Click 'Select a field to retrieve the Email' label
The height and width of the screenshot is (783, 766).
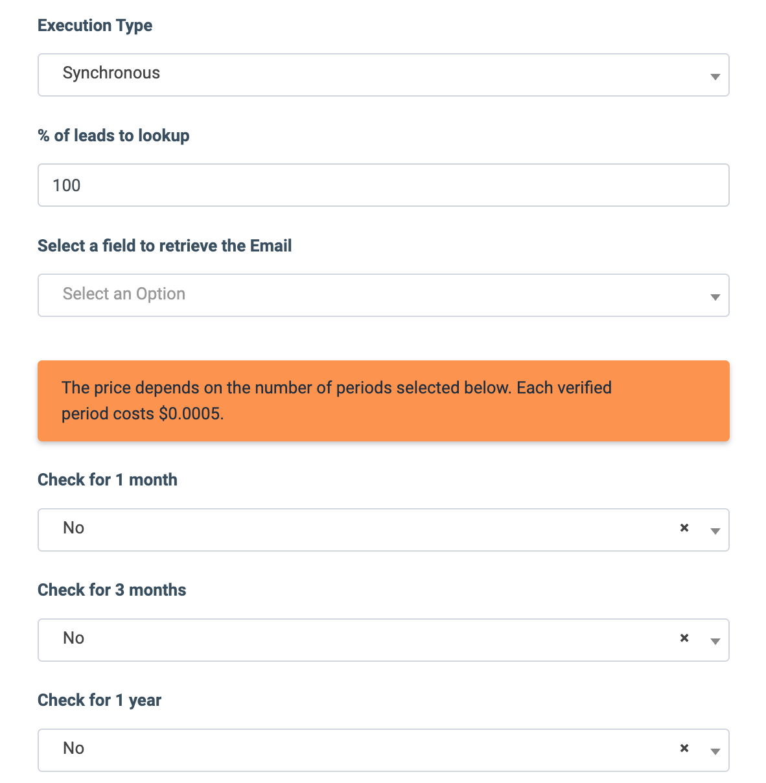(x=165, y=246)
